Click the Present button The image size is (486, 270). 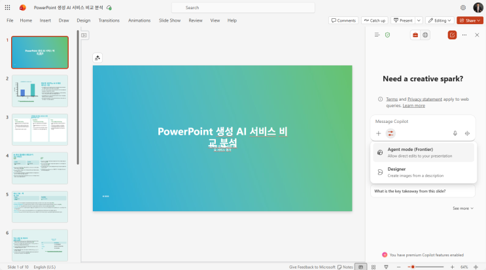(x=403, y=20)
